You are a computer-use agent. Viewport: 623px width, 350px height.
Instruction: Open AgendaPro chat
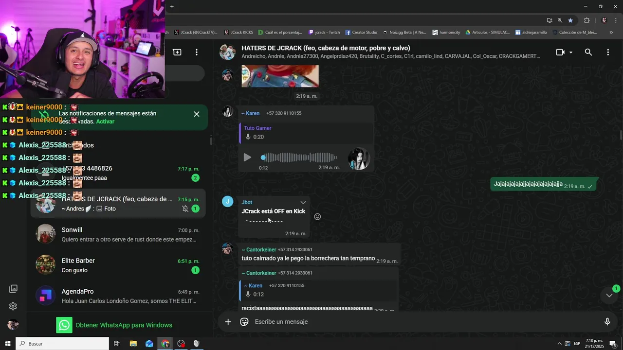point(118,296)
